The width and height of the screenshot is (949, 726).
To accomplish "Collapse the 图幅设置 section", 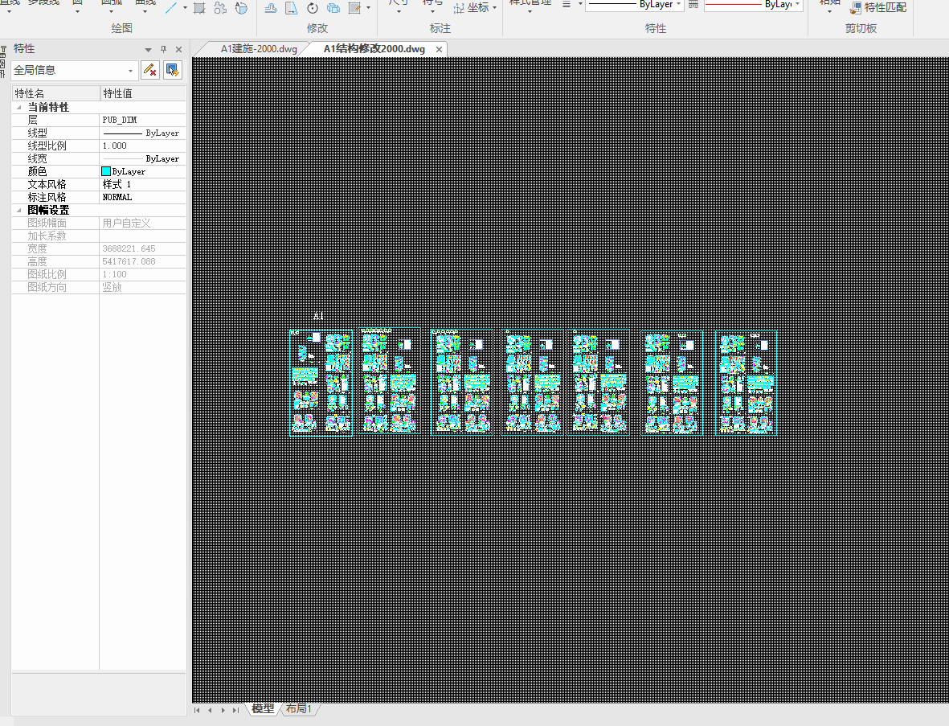I will coord(18,210).
